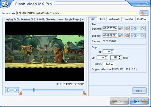Step End time forward one frame
This screenshot has height=107, width=151.
click(x=142, y=36)
